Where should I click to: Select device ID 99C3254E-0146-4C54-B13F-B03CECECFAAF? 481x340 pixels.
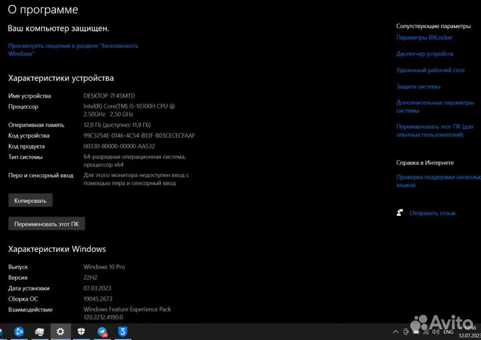coord(139,136)
